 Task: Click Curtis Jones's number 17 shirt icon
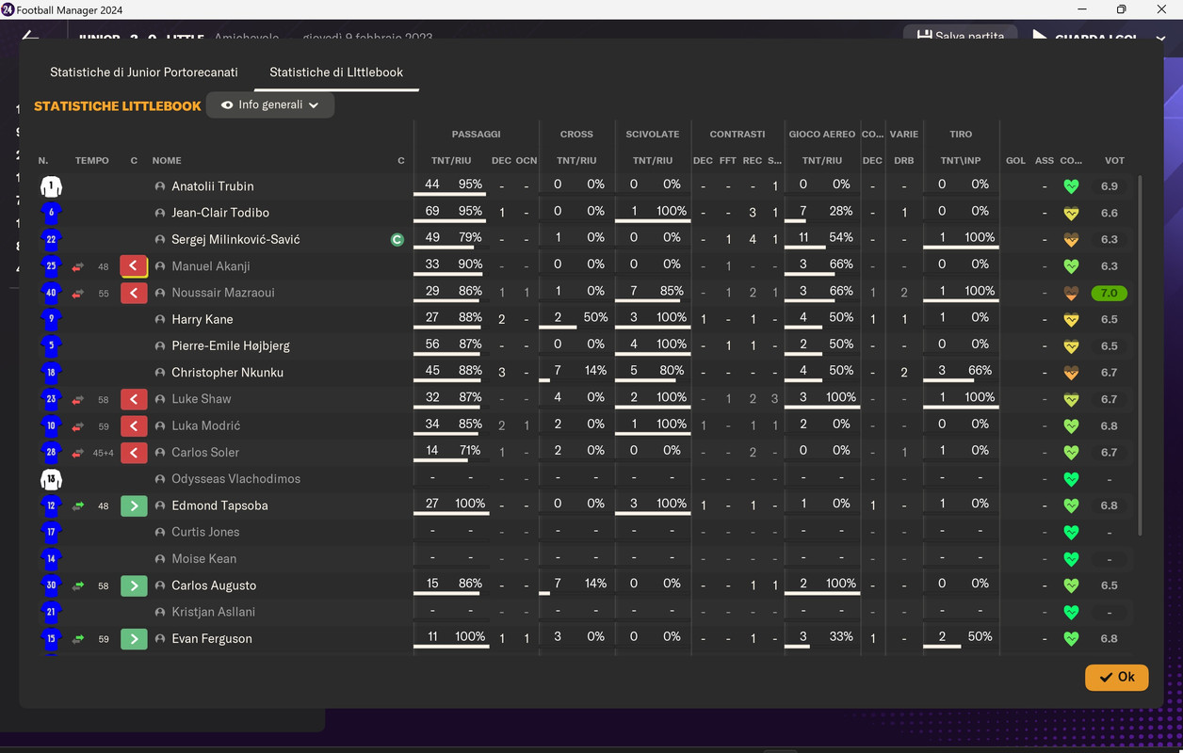click(51, 532)
